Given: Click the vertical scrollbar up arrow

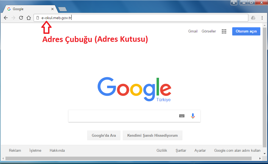Looking at the screenshot, I should coord(264,25).
